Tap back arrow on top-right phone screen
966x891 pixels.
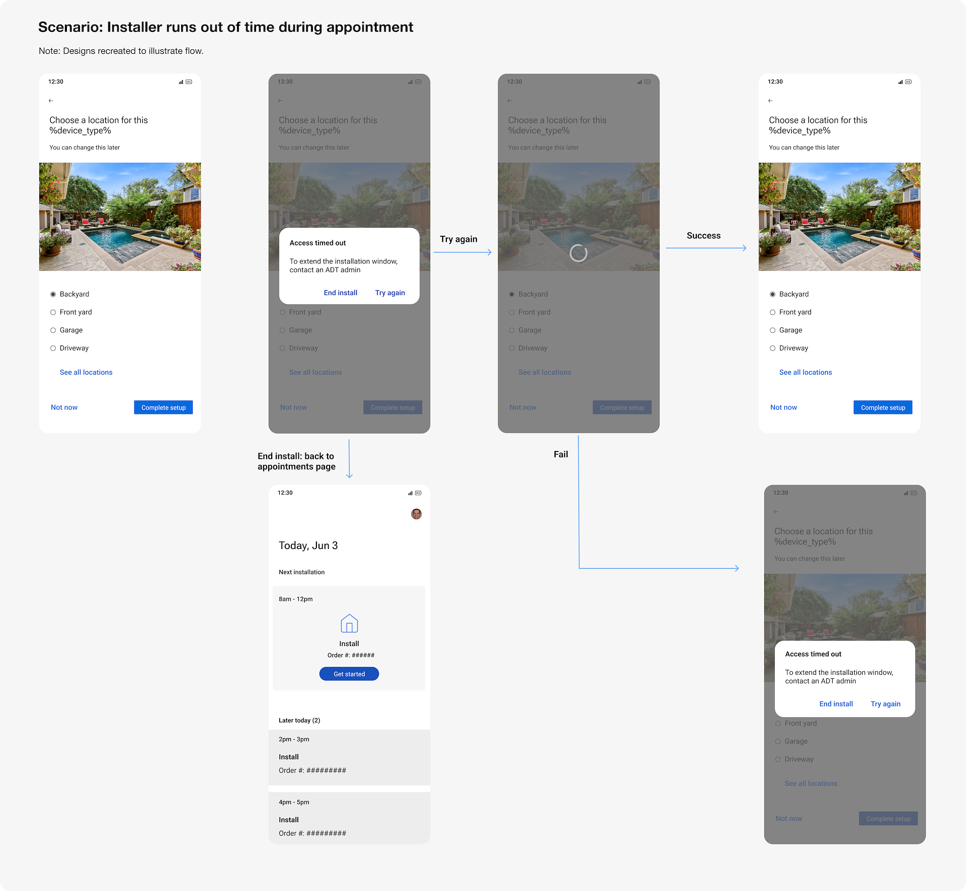click(770, 101)
